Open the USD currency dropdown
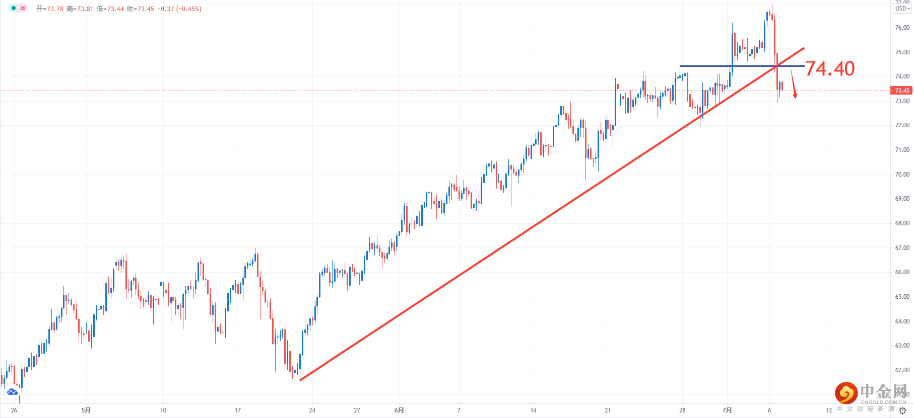Image resolution: width=914 pixels, height=418 pixels. point(902,9)
